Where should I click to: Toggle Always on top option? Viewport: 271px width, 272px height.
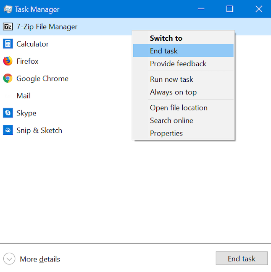183,92
